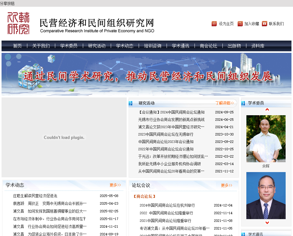Open the 出版物 navigation menu
Screen dimensions: 293x236
[x=234, y=46]
